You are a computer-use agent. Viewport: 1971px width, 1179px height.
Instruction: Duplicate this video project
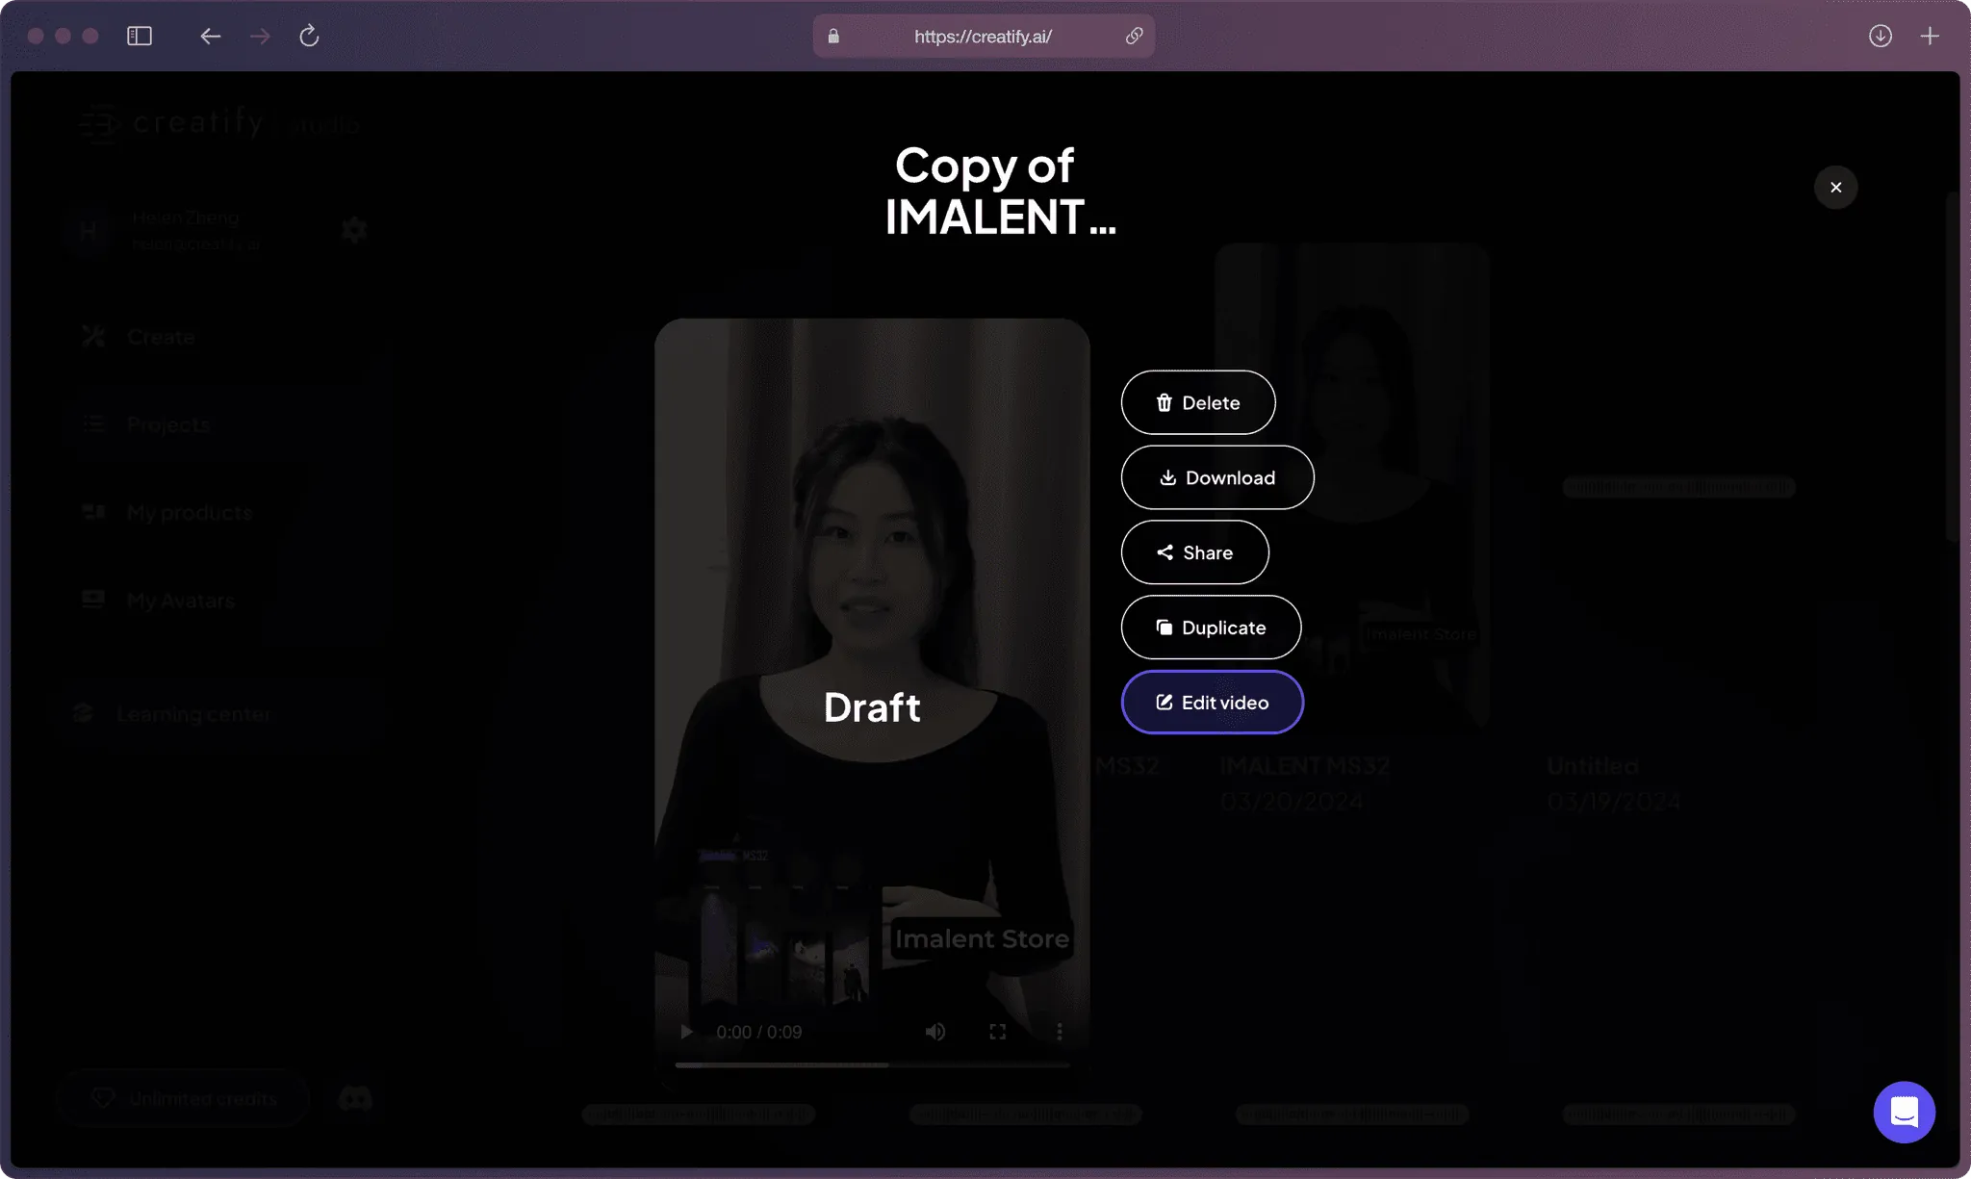[1211, 628]
